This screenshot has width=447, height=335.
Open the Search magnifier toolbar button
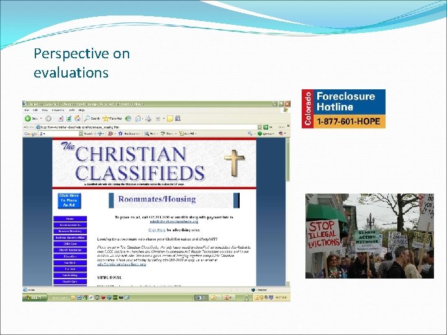(x=92, y=118)
